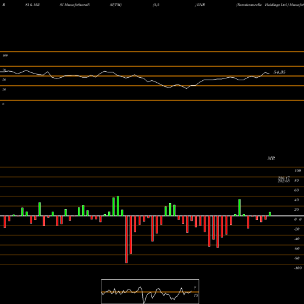
Task: Click the 50 label on RSI axis
Action: (4, 80)
